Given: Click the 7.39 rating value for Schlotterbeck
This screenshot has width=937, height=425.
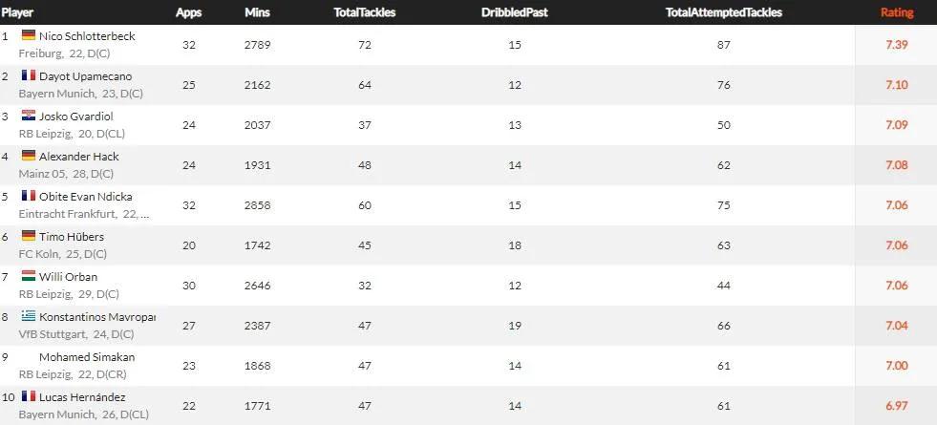Looking at the screenshot, I should click(895, 45).
